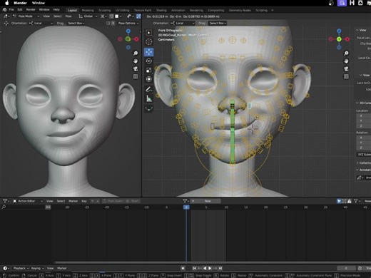The height and width of the screenshot is (278, 371).
Task: Click the macOS Apple menu
Action: [x=7, y=3]
